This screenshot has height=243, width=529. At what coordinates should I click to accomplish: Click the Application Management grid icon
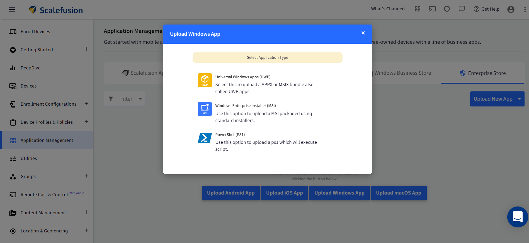13,140
